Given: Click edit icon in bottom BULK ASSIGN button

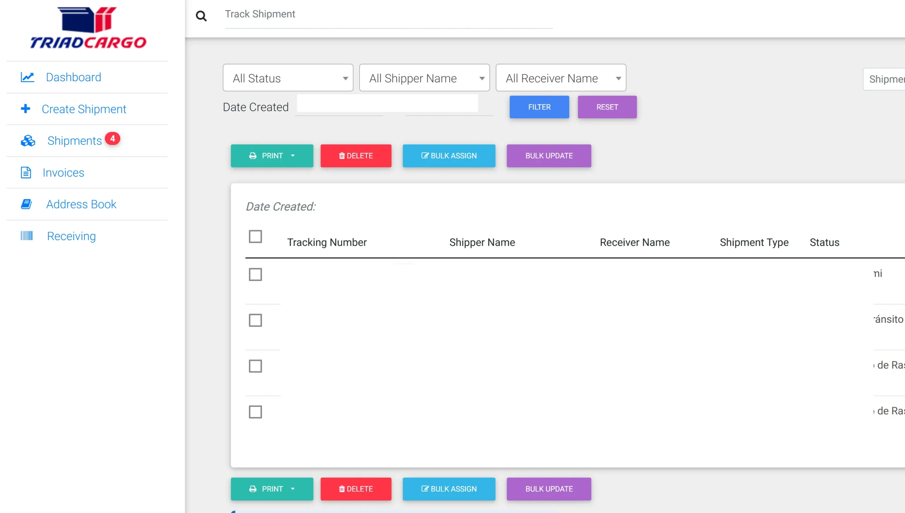Looking at the screenshot, I should (x=425, y=489).
